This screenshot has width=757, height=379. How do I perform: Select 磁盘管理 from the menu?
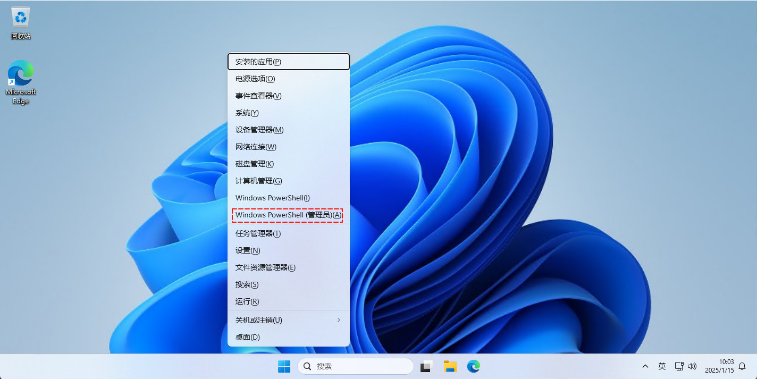point(255,164)
